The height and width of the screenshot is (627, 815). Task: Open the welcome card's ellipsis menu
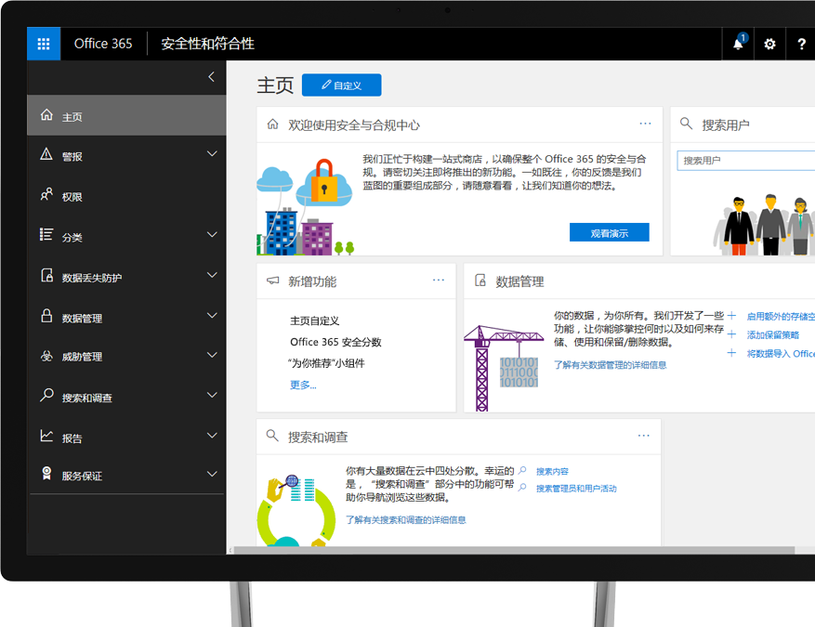[645, 124]
